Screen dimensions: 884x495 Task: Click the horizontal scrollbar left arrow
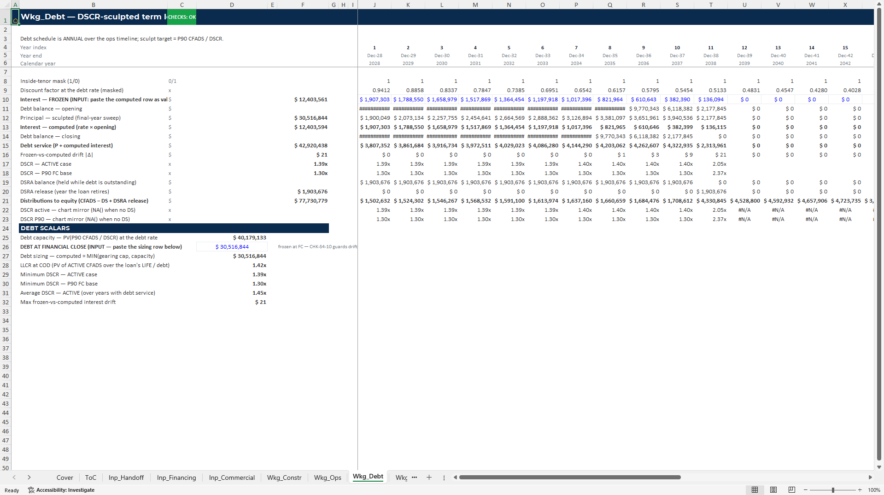pos(455,478)
